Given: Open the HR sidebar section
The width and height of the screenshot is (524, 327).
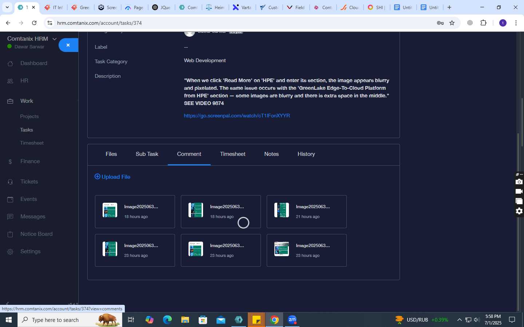Looking at the screenshot, I should click(24, 81).
